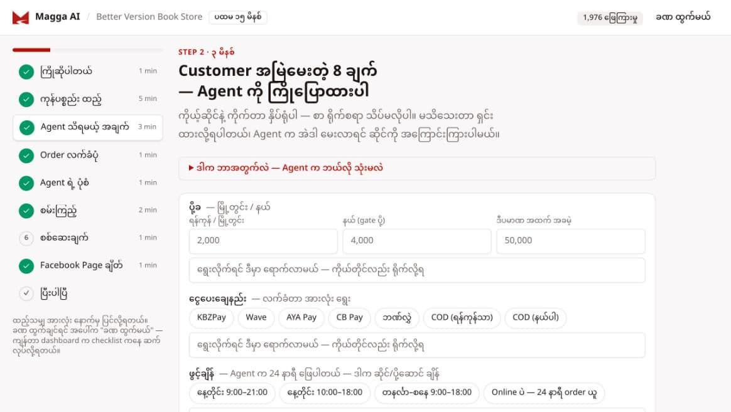This screenshot has height=412, width=731.
Task: Click the 1,976 credits badge
Action: pos(610,18)
